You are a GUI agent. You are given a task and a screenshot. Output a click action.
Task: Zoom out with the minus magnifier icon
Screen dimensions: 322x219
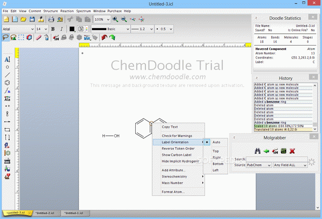point(124,19)
